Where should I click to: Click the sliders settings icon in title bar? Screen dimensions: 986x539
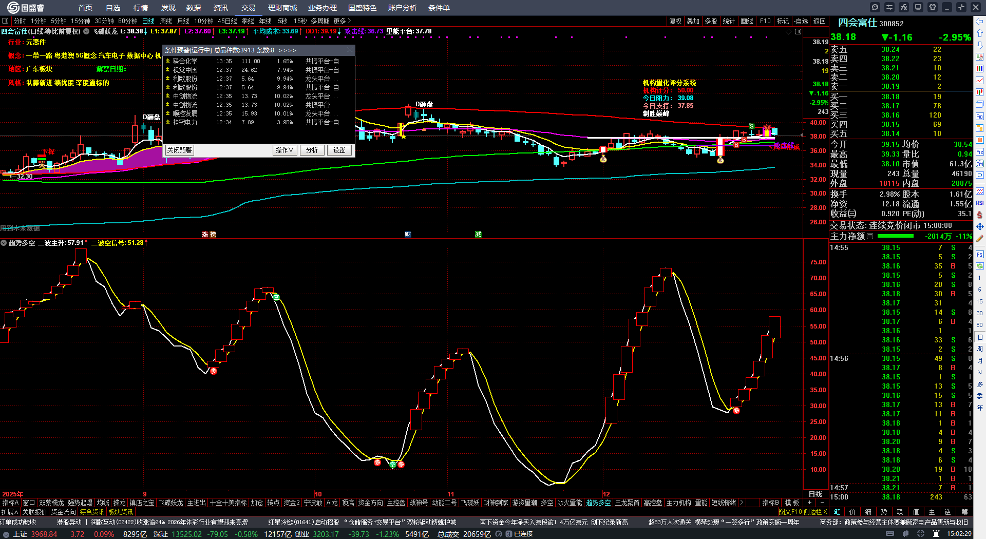click(889, 7)
